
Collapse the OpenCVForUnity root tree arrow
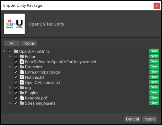[x=4, y=51]
